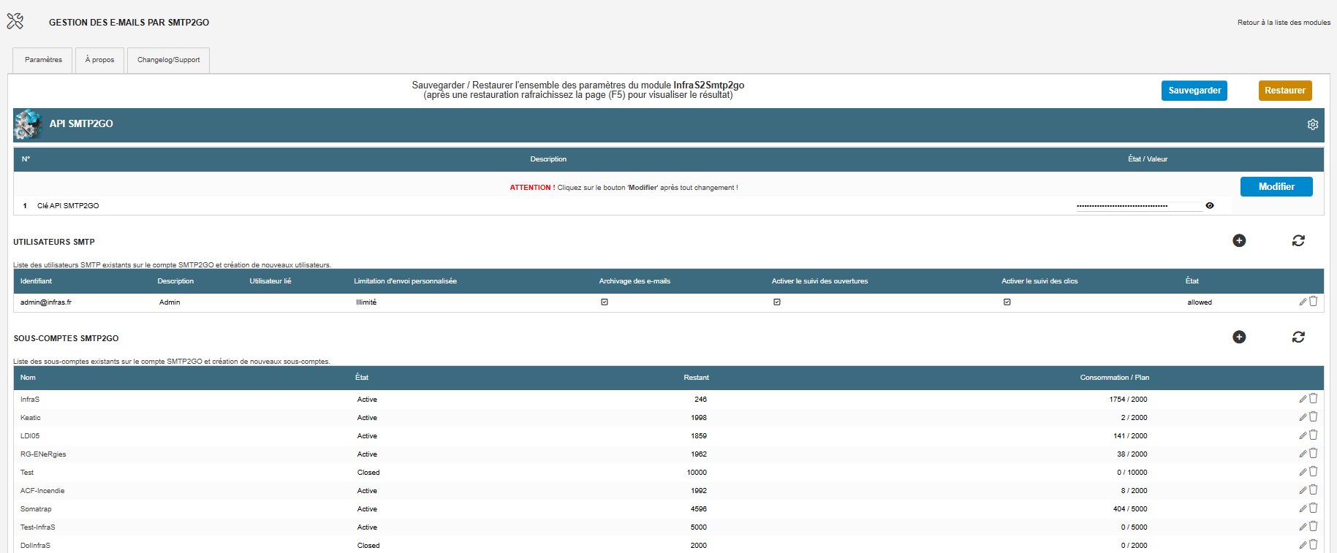The image size is (1337, 553).
Task: Add a new SMTP user
Action: (x=1239, y=240)
